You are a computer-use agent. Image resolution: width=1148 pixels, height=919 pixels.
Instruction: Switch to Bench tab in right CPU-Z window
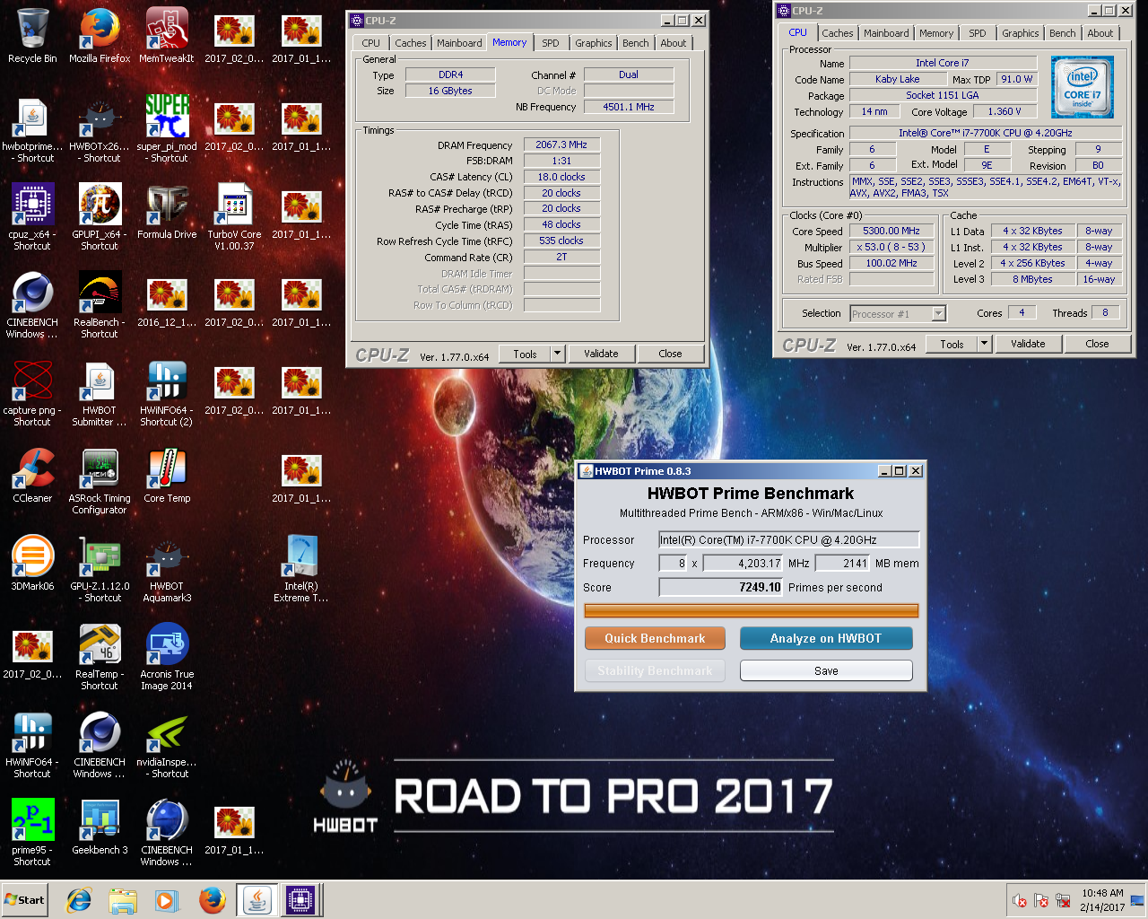[1063, 33]
